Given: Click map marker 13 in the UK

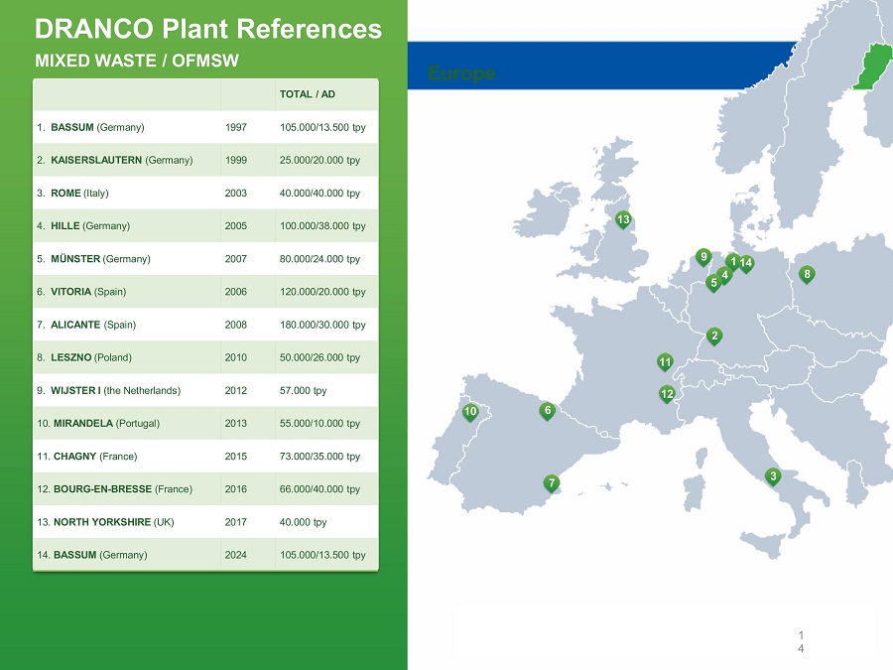Looking at the screenshot, I should 623,220.
